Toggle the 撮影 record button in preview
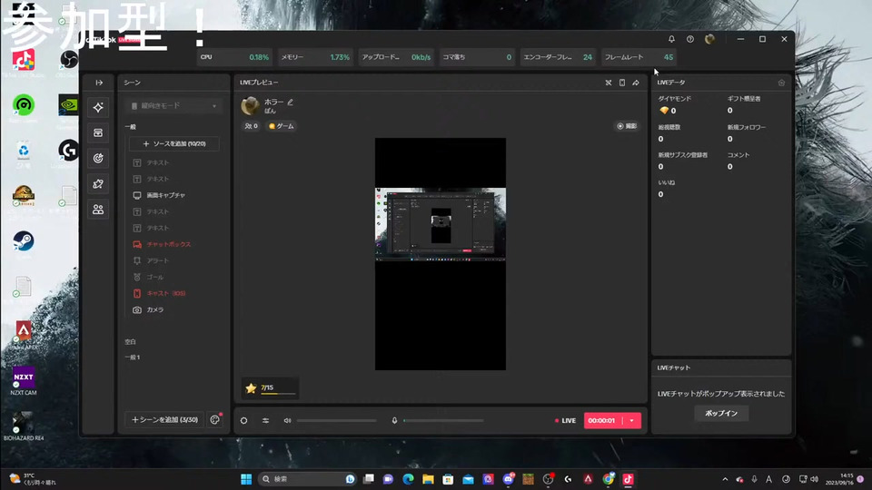 coord(627,126)
